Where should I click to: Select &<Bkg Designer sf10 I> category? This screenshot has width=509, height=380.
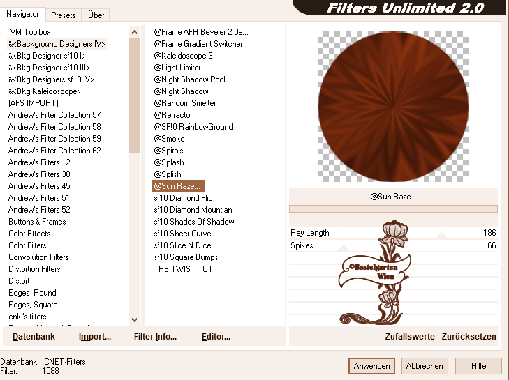click(x=47, y=56)
